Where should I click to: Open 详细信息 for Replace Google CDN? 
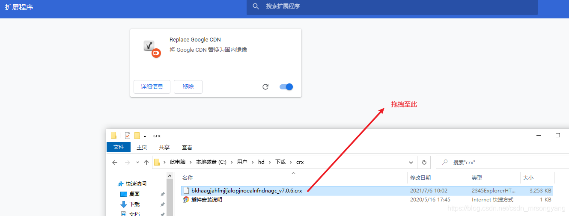[x=152, y=86]
